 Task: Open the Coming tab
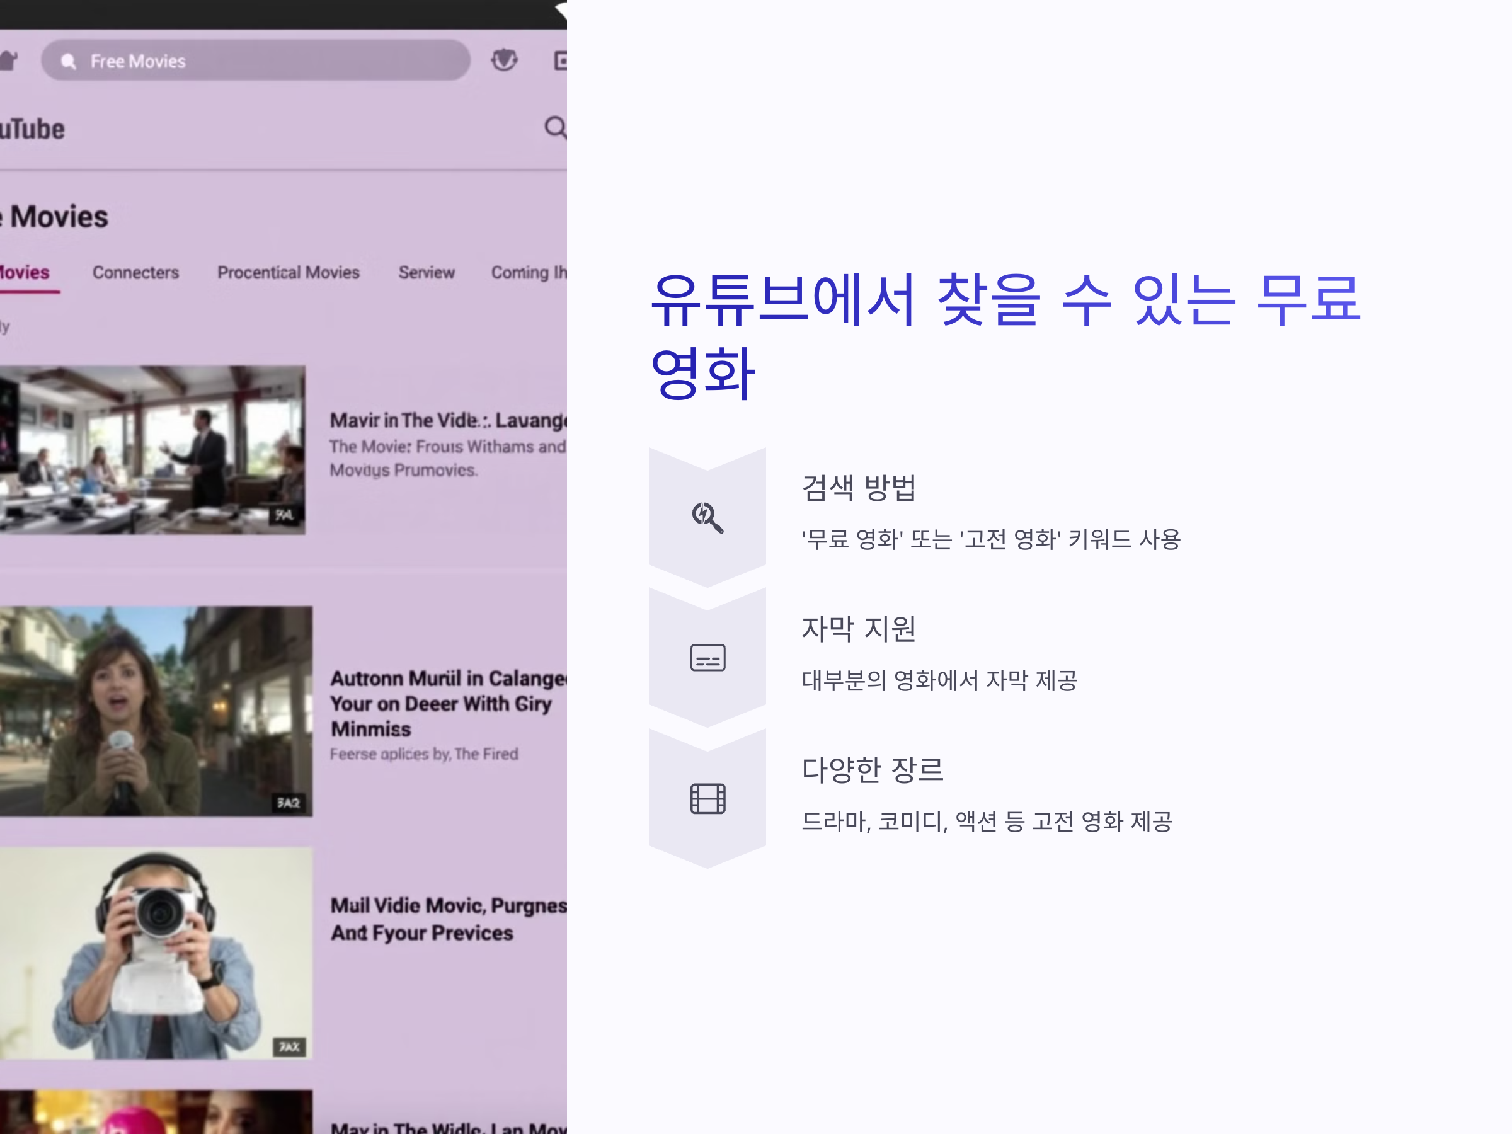coord(528,273)
